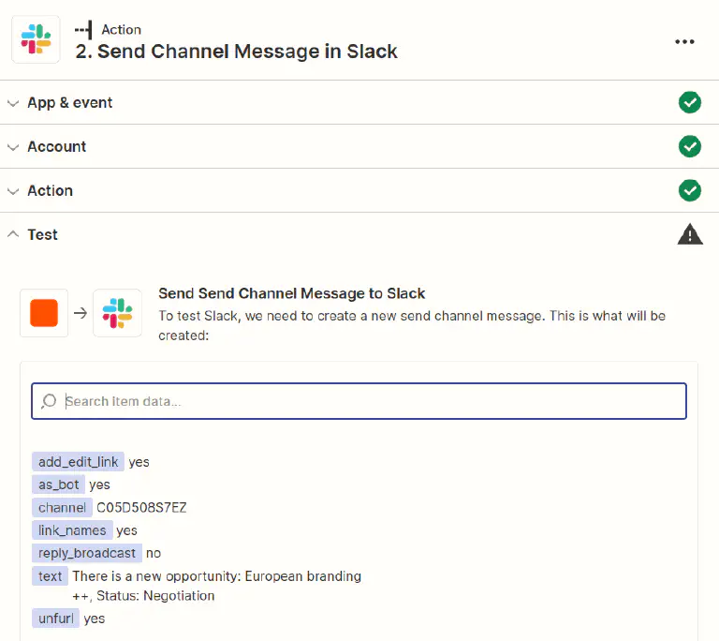Select the add_edit_link field tag
The height and width of the screenshot is (641, 719).
(x=79, y=461)
